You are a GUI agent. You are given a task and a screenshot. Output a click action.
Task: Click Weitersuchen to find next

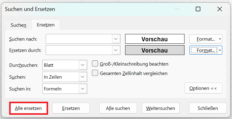[160, 108]
